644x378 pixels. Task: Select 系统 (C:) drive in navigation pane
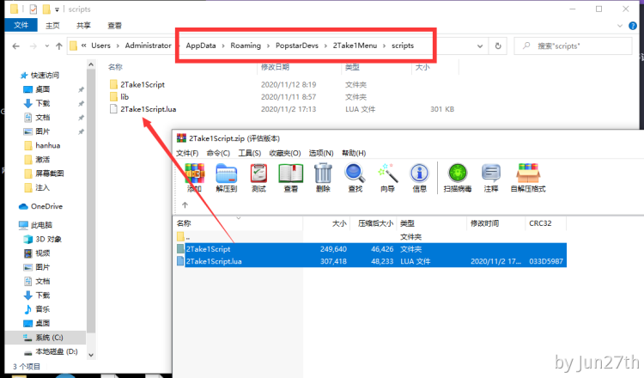49,337
